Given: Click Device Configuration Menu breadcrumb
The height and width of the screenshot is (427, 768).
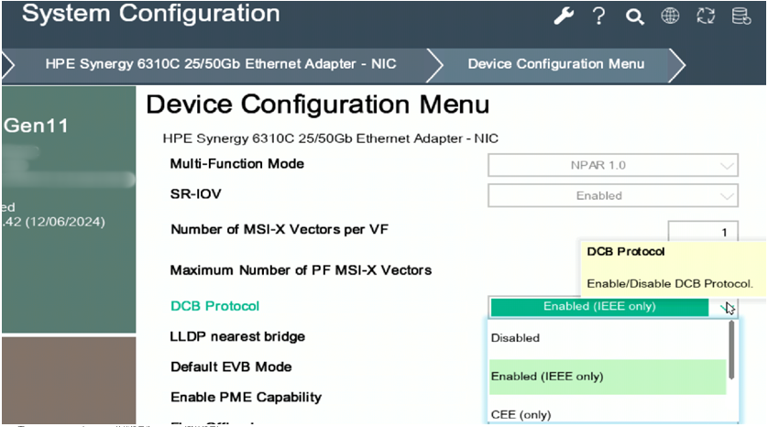Looking at the screenshot, I should [x=555, y=64].
